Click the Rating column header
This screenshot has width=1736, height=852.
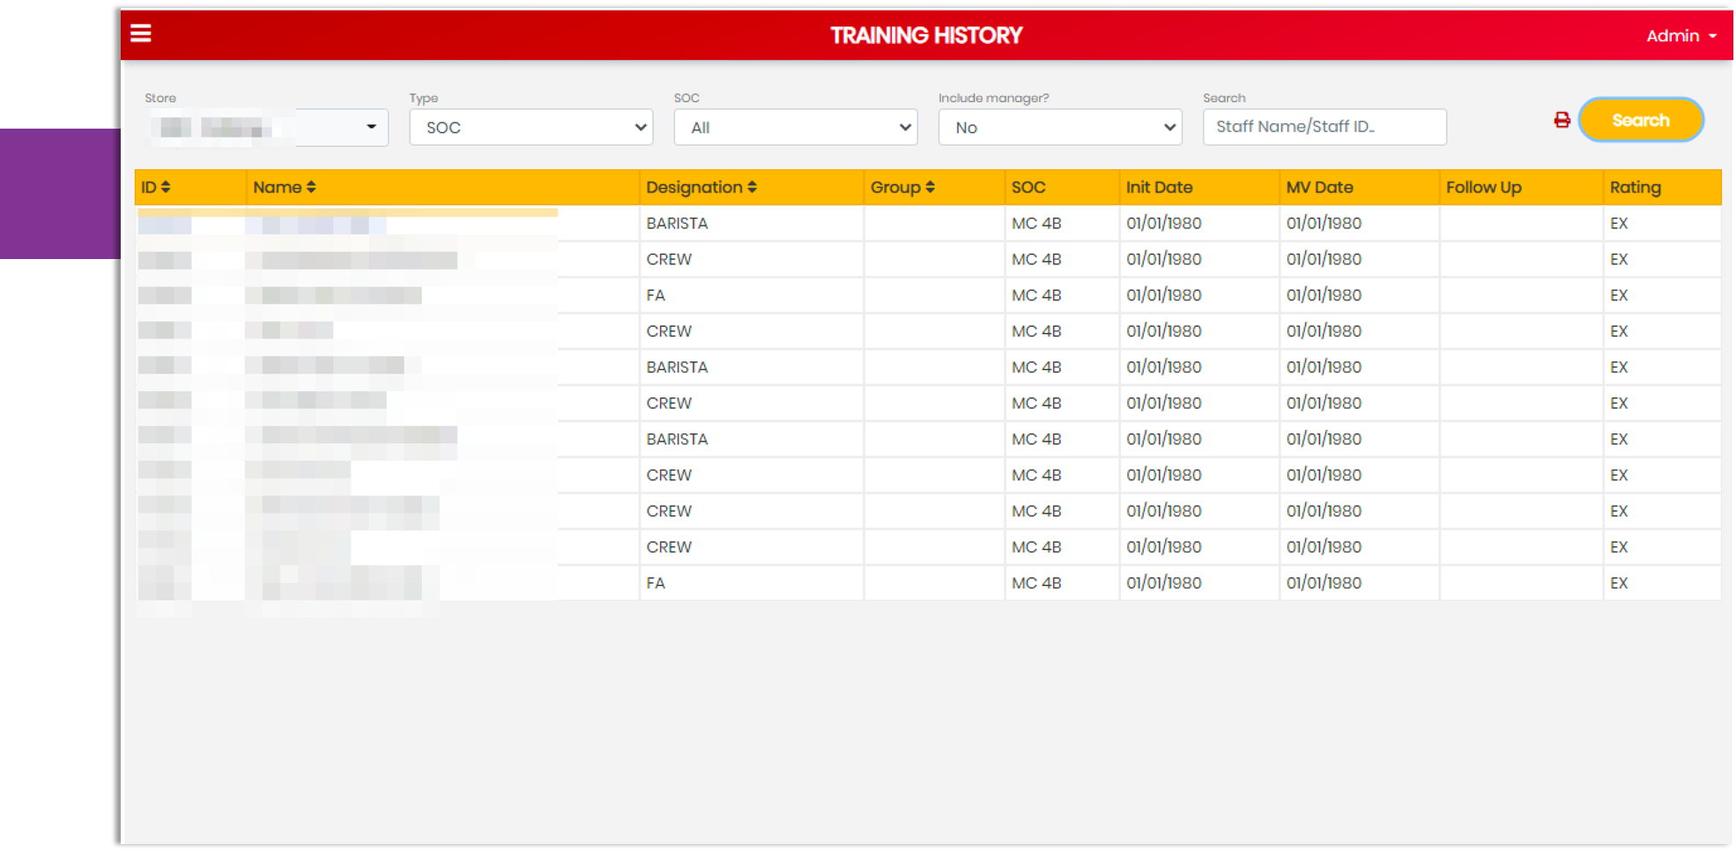point(1636,187)
